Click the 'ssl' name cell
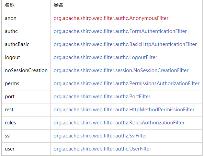The height and width of the screenshot is (156, 204). pos(26,136)
